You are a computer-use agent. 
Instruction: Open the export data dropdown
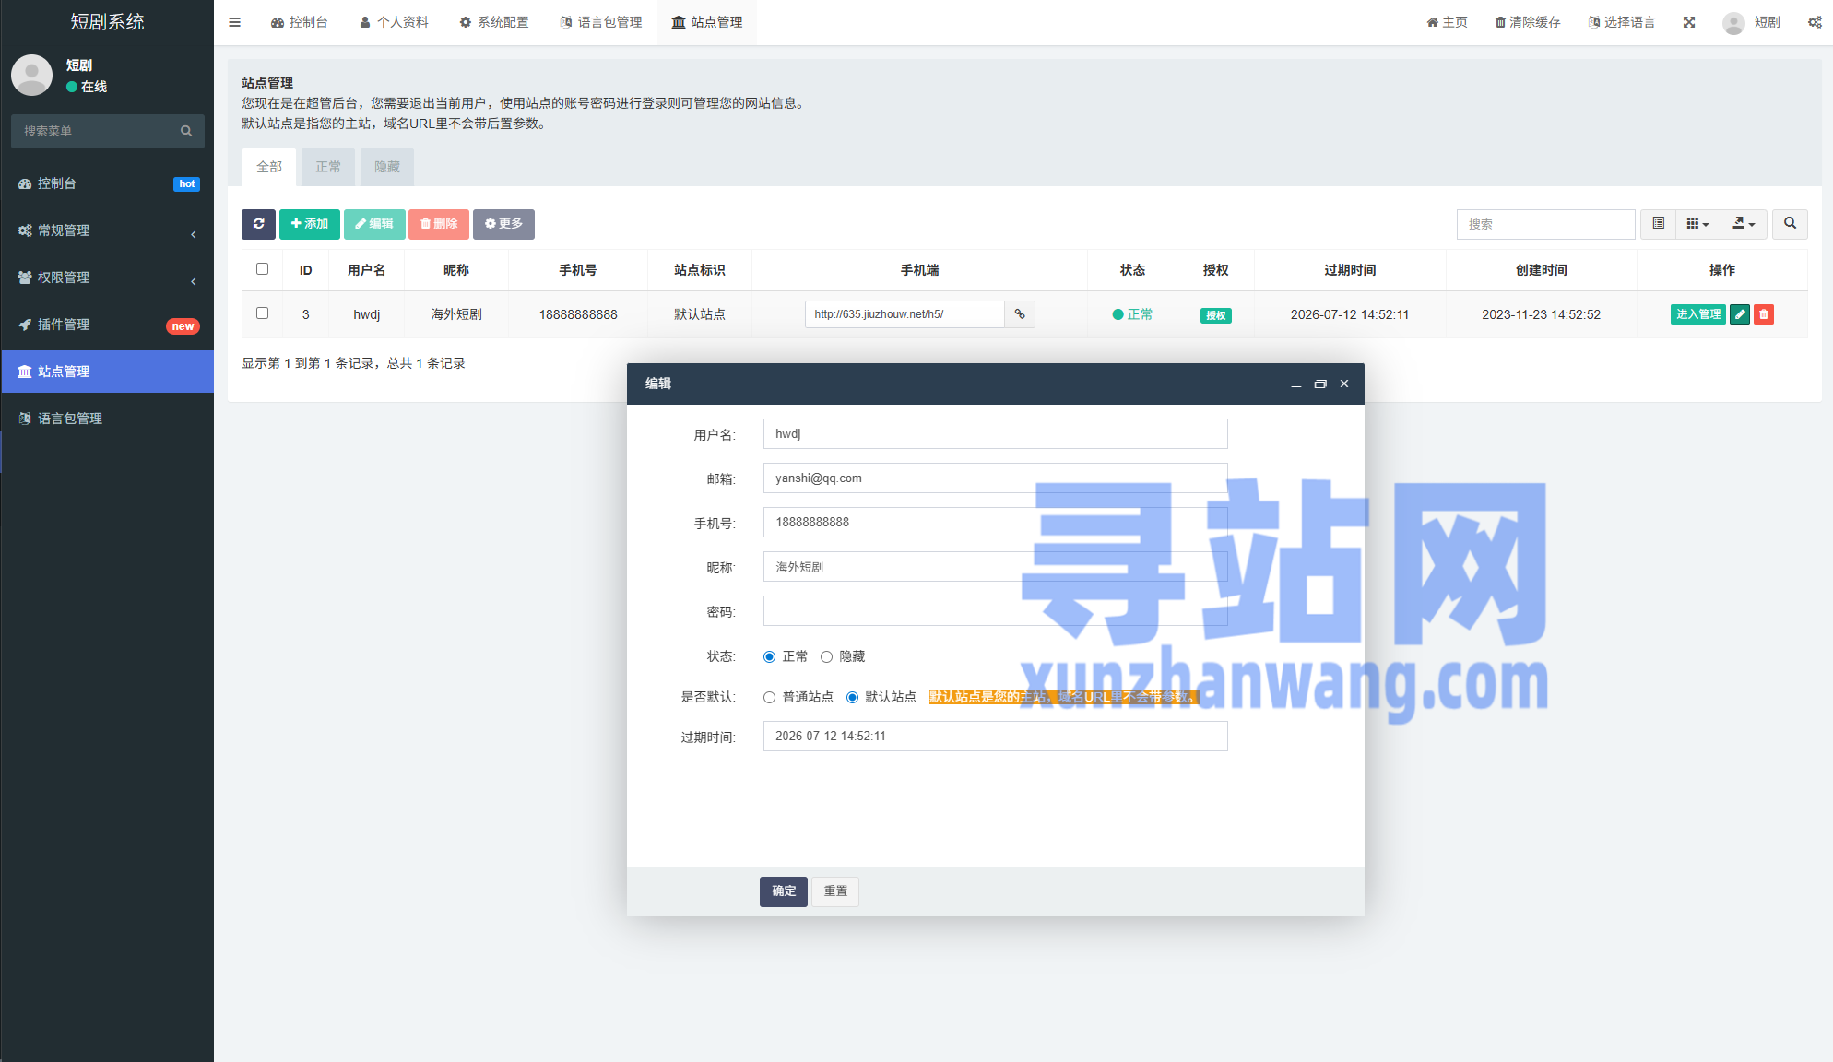pyautogui.click(x=1743, y=224)
